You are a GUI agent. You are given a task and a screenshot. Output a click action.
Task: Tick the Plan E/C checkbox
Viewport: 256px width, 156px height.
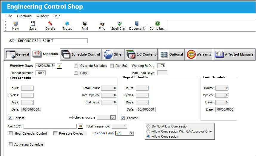point(112,66)
